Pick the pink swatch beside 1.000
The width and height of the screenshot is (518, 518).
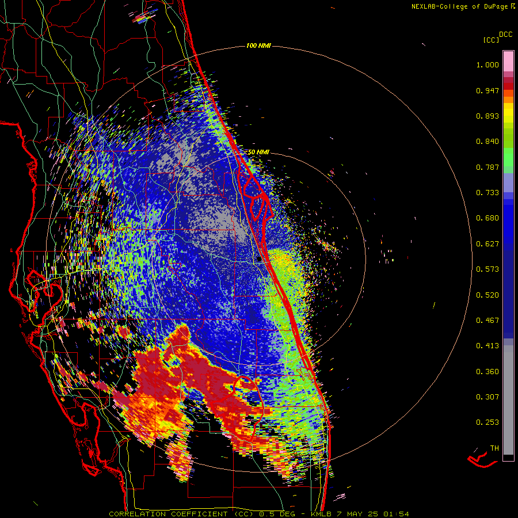point(508,62)
